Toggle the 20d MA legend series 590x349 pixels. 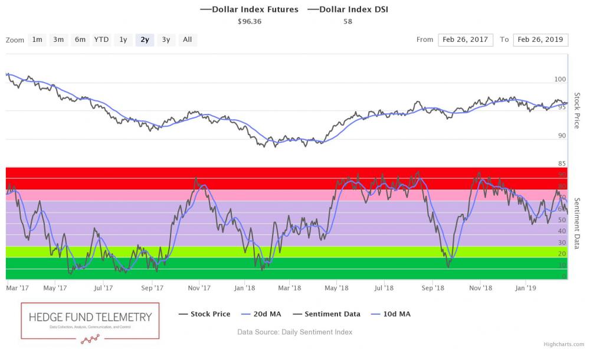[x=261, y=314]
